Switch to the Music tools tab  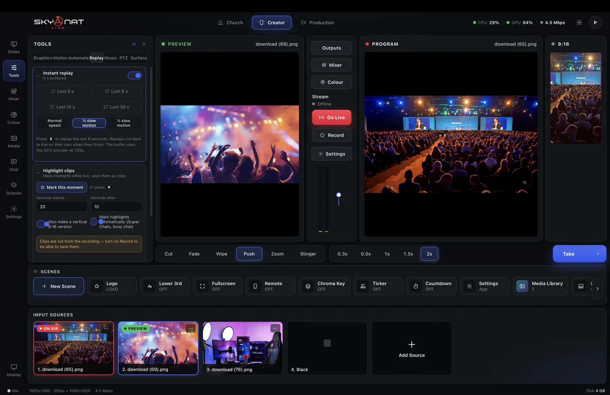(x=111, y=58)
